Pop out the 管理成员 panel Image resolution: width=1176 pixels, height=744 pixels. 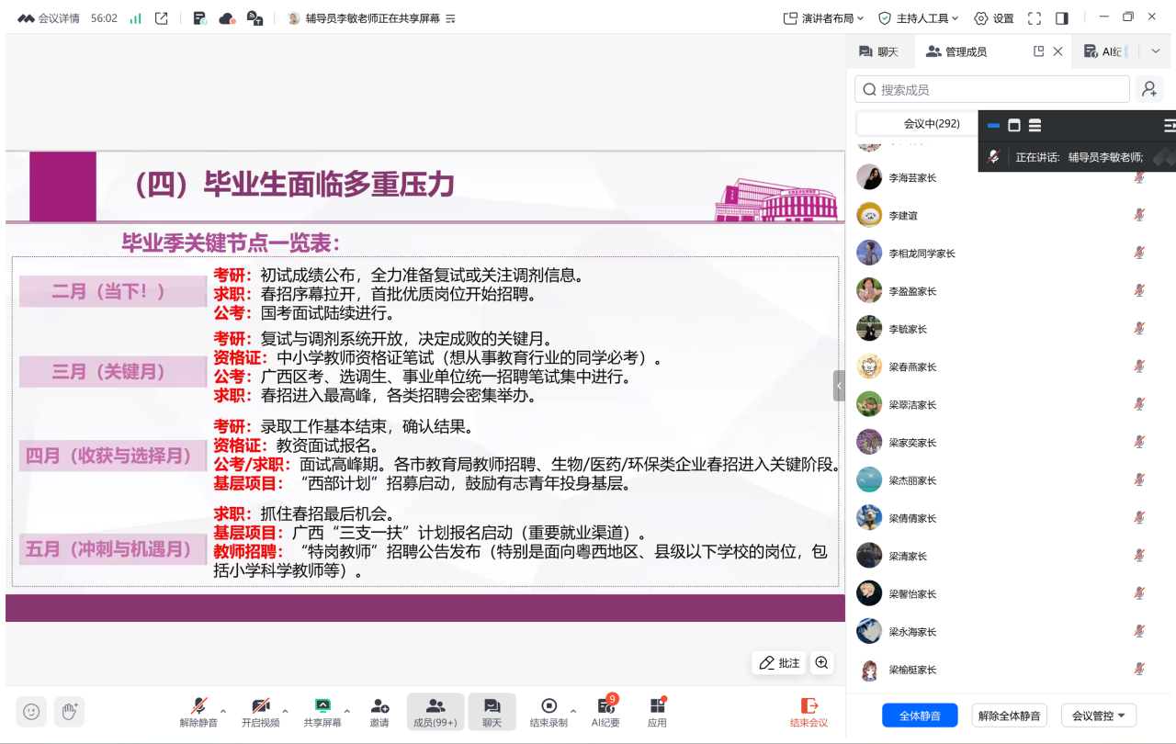[1039, 51]
